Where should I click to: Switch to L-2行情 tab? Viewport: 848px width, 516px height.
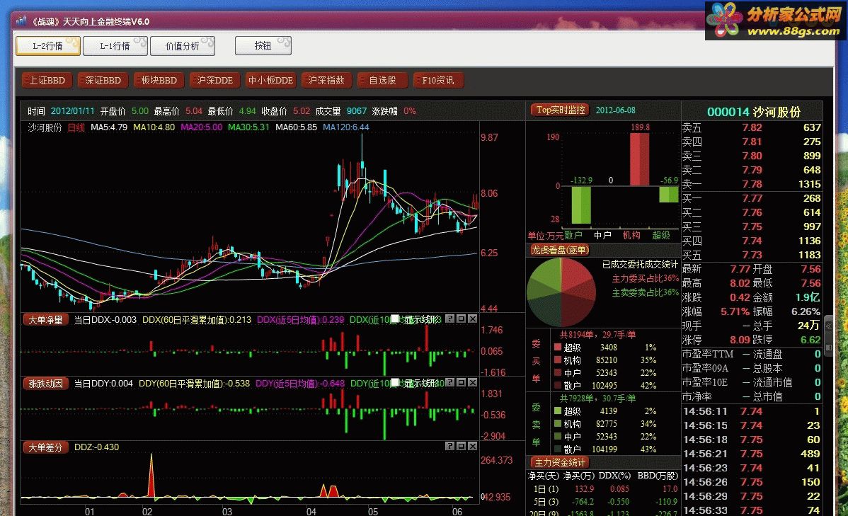[x=48, y=46]
